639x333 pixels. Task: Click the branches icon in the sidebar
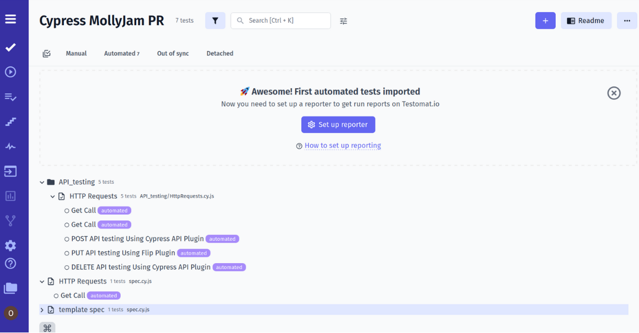10,220
